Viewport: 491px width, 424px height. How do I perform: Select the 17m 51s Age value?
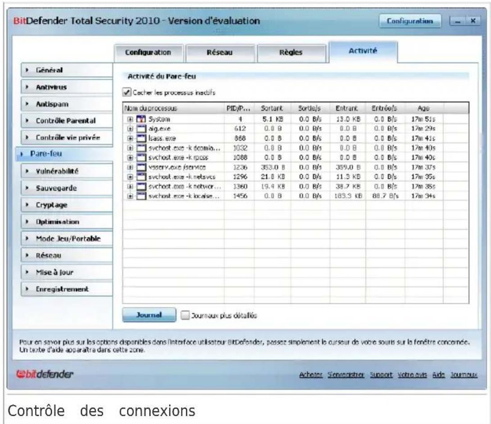coord(423,119)
